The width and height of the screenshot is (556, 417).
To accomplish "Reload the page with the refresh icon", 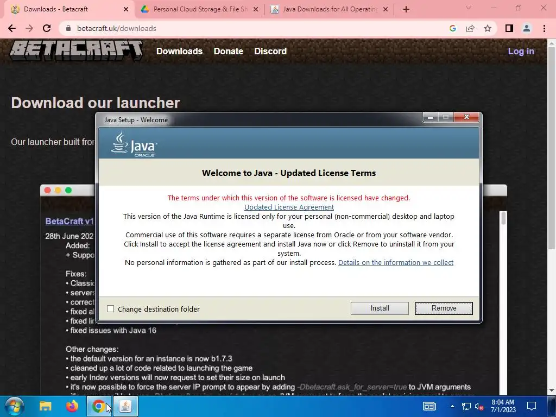I will click(47, 28).
